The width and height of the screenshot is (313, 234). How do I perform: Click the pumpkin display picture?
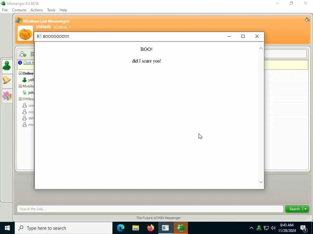25,34
